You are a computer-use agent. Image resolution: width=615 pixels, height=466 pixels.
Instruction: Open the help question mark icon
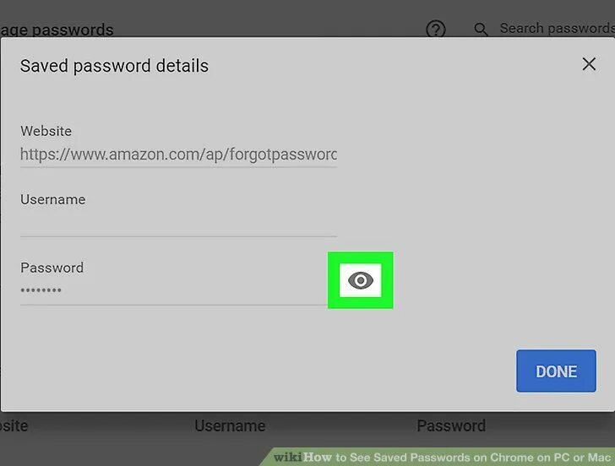[x=436, y=29]
